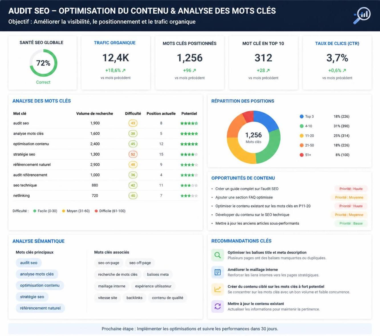Click the 'TAUX DE CLICS (CTR)' card title

[337, 43]
